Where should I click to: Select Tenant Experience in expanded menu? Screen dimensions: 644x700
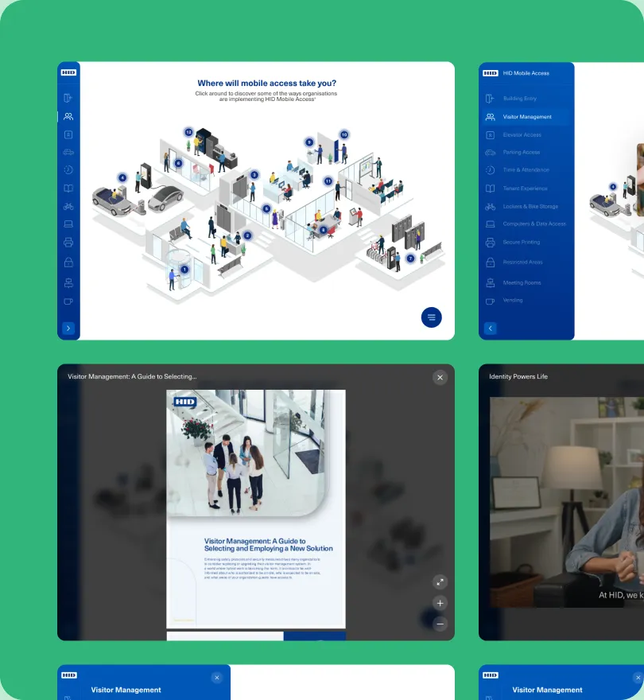526,188
